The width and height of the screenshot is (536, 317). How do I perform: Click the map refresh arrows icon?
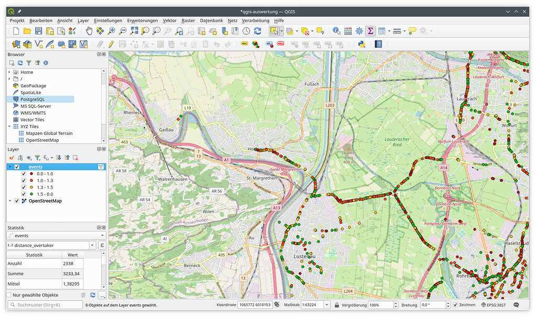(x=257, y=30)
